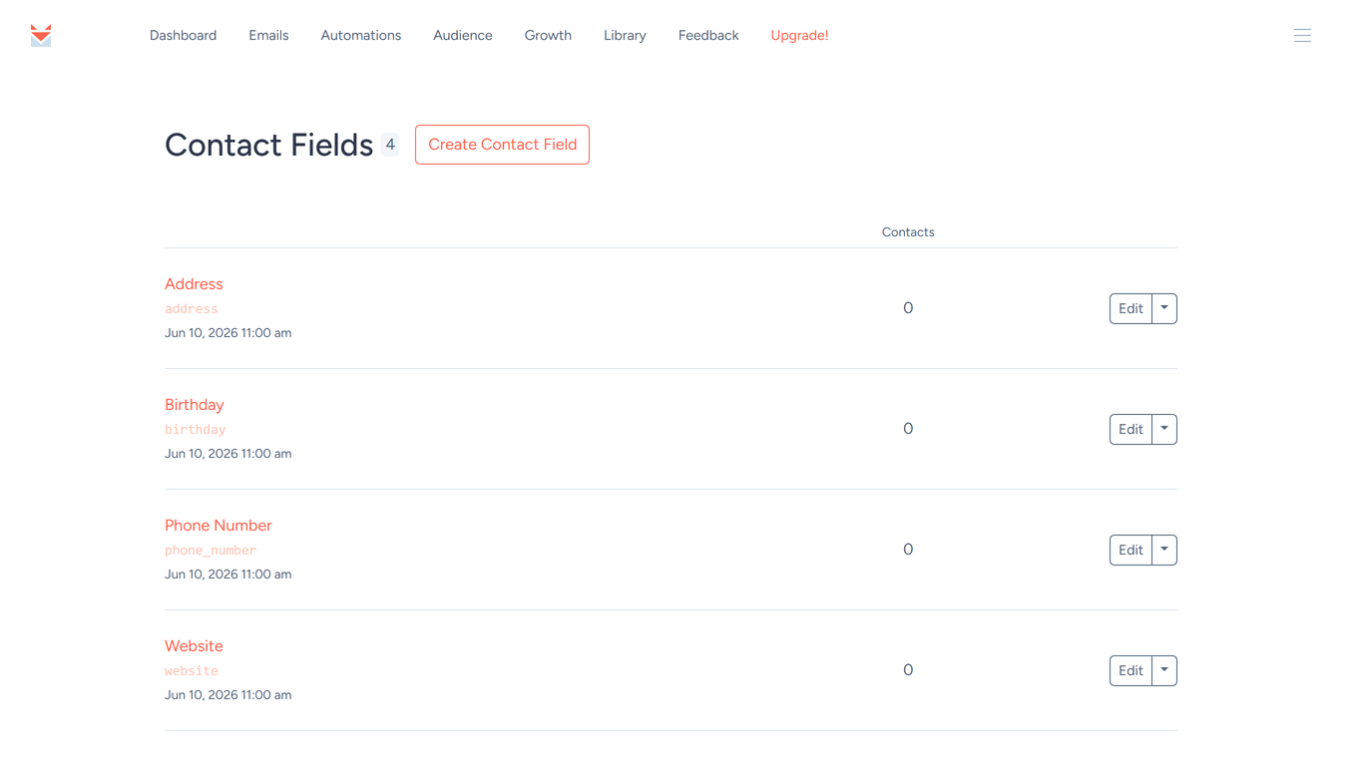
Task: Click the Contact Fields page heading
Action: pyautogui.click(x=268, y=145)
